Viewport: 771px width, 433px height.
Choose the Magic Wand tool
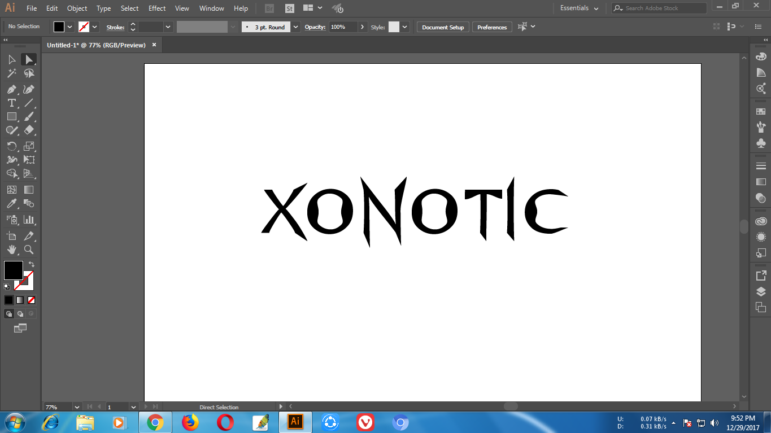(11, 73)
